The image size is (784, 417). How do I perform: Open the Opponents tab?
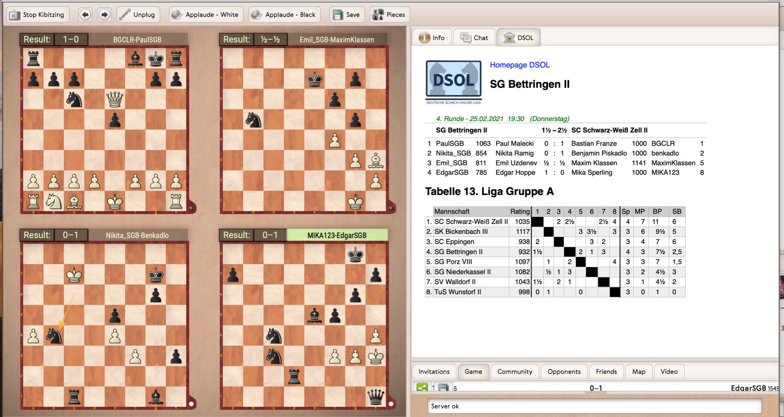click(564, 371)
